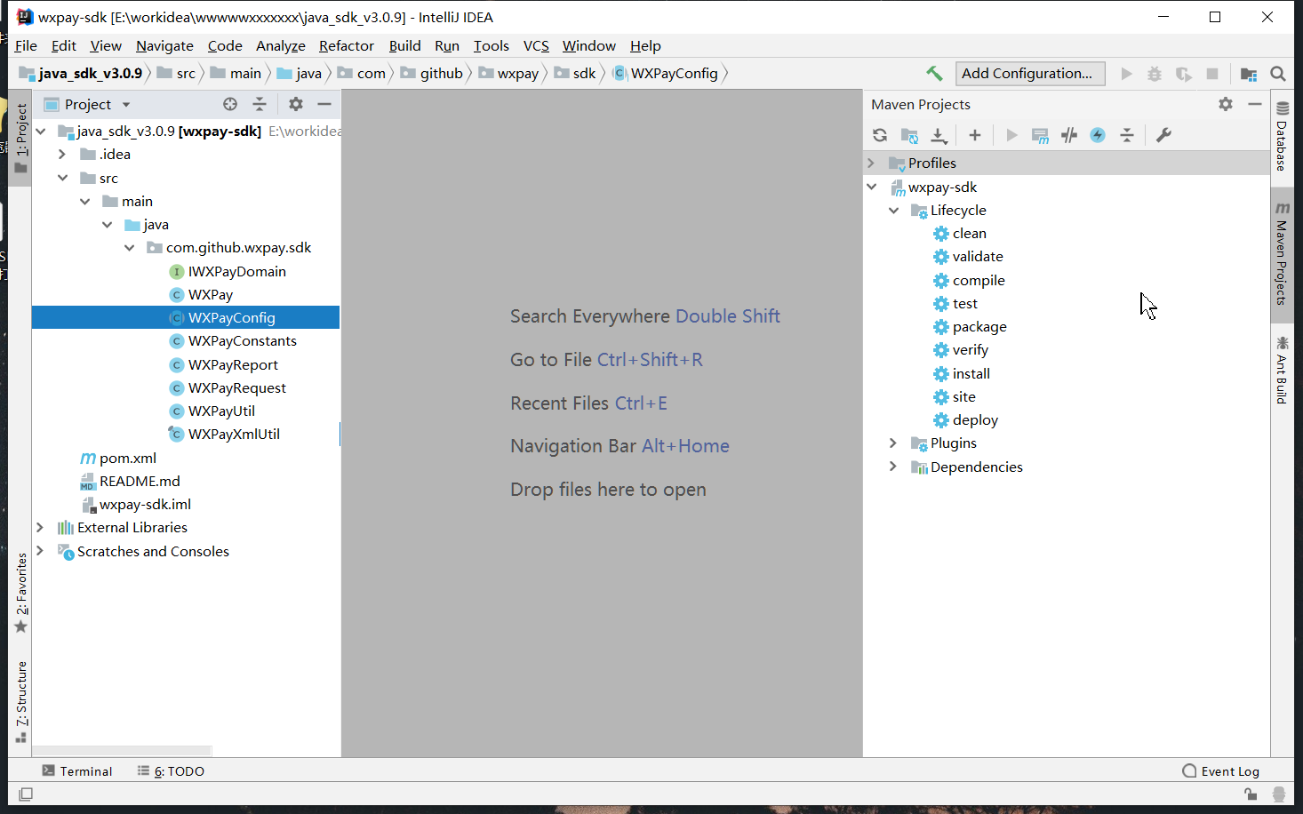Click Add Configuration button

point(1030,74)
